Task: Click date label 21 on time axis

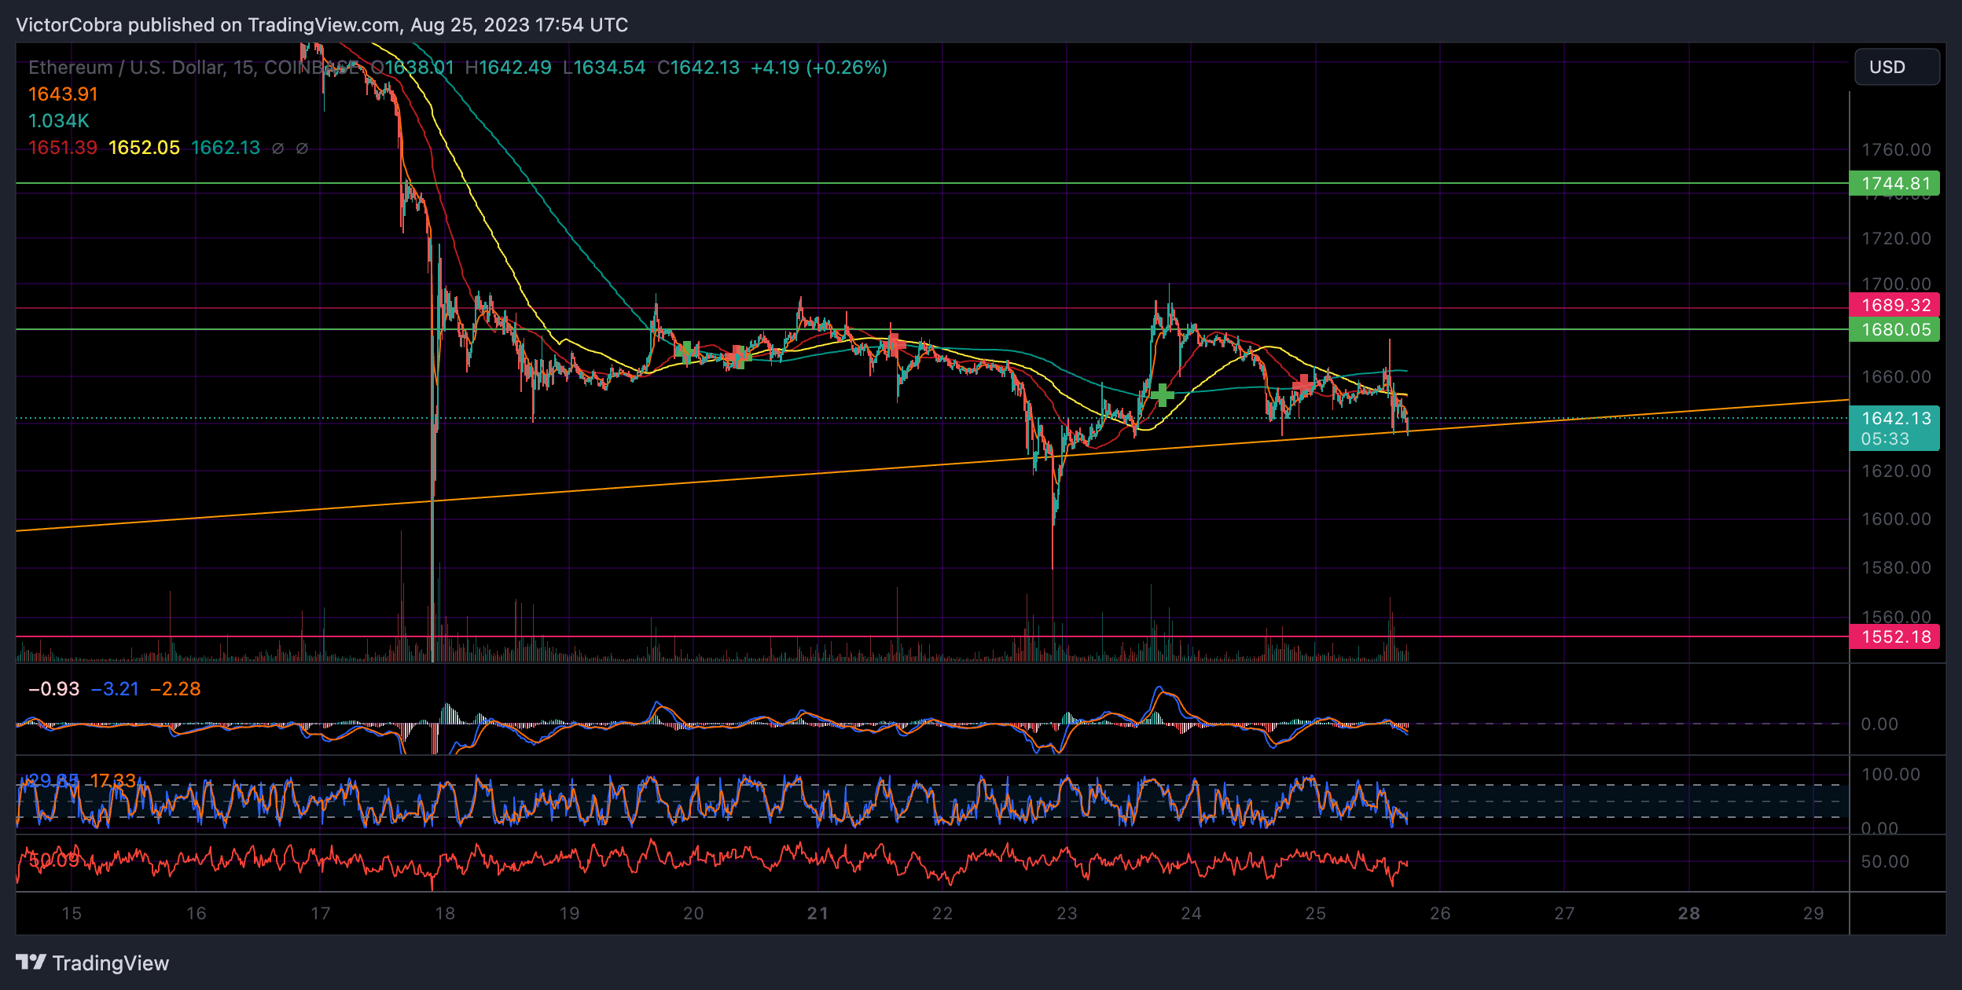Action: [817, 913]
